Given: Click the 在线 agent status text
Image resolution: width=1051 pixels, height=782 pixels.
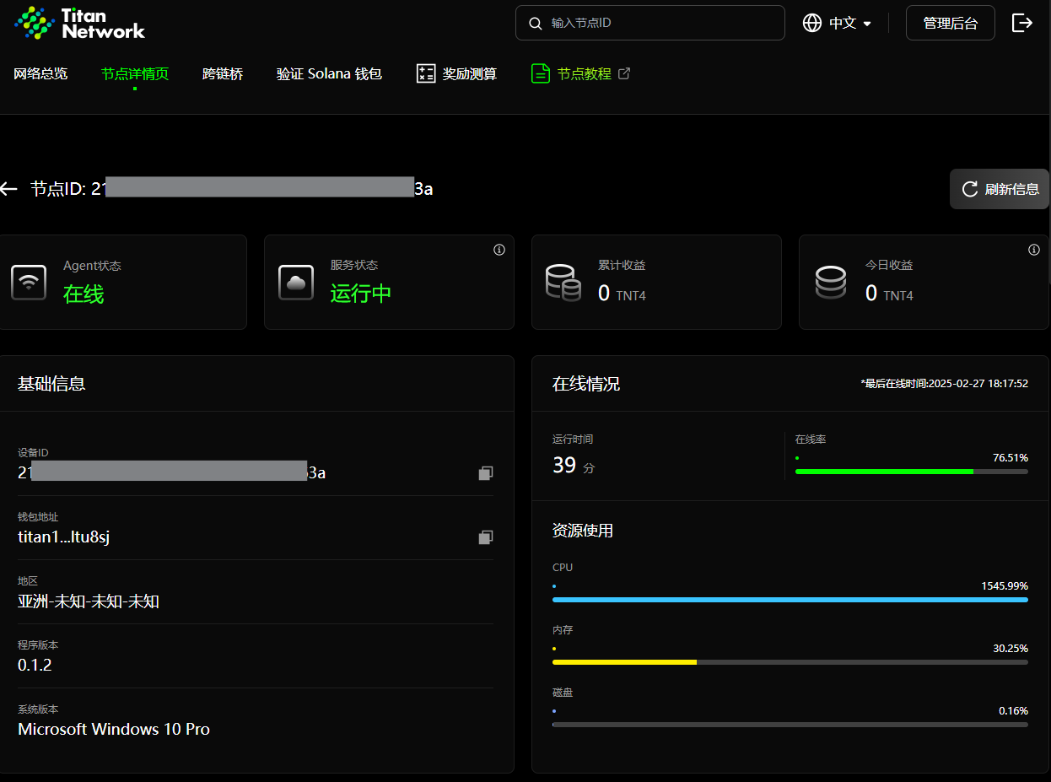Looking at the screenshot, I should [84, 294].
